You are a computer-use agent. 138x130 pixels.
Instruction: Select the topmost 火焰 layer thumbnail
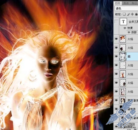(123, 39)
